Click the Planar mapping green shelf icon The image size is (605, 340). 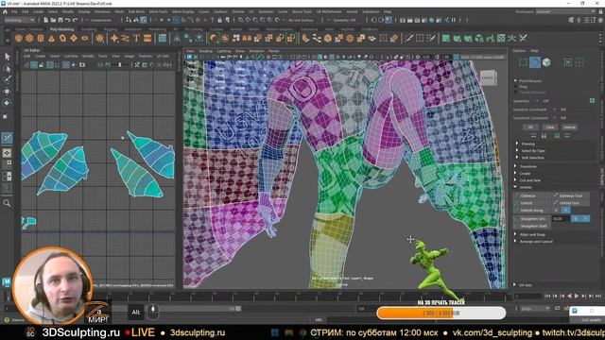[446, 38]
